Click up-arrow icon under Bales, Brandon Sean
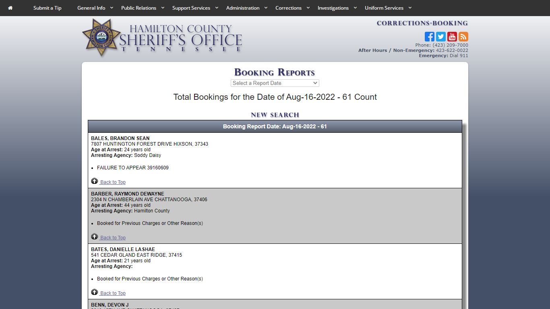 pyautogui.click(x=95, y=181)
